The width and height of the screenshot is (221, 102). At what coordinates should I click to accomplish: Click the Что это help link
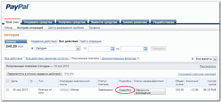(x=69, y=74)
